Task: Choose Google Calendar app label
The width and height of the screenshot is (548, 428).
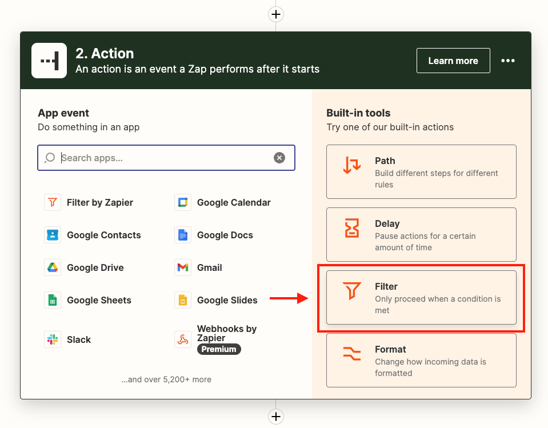Action: 234,203
